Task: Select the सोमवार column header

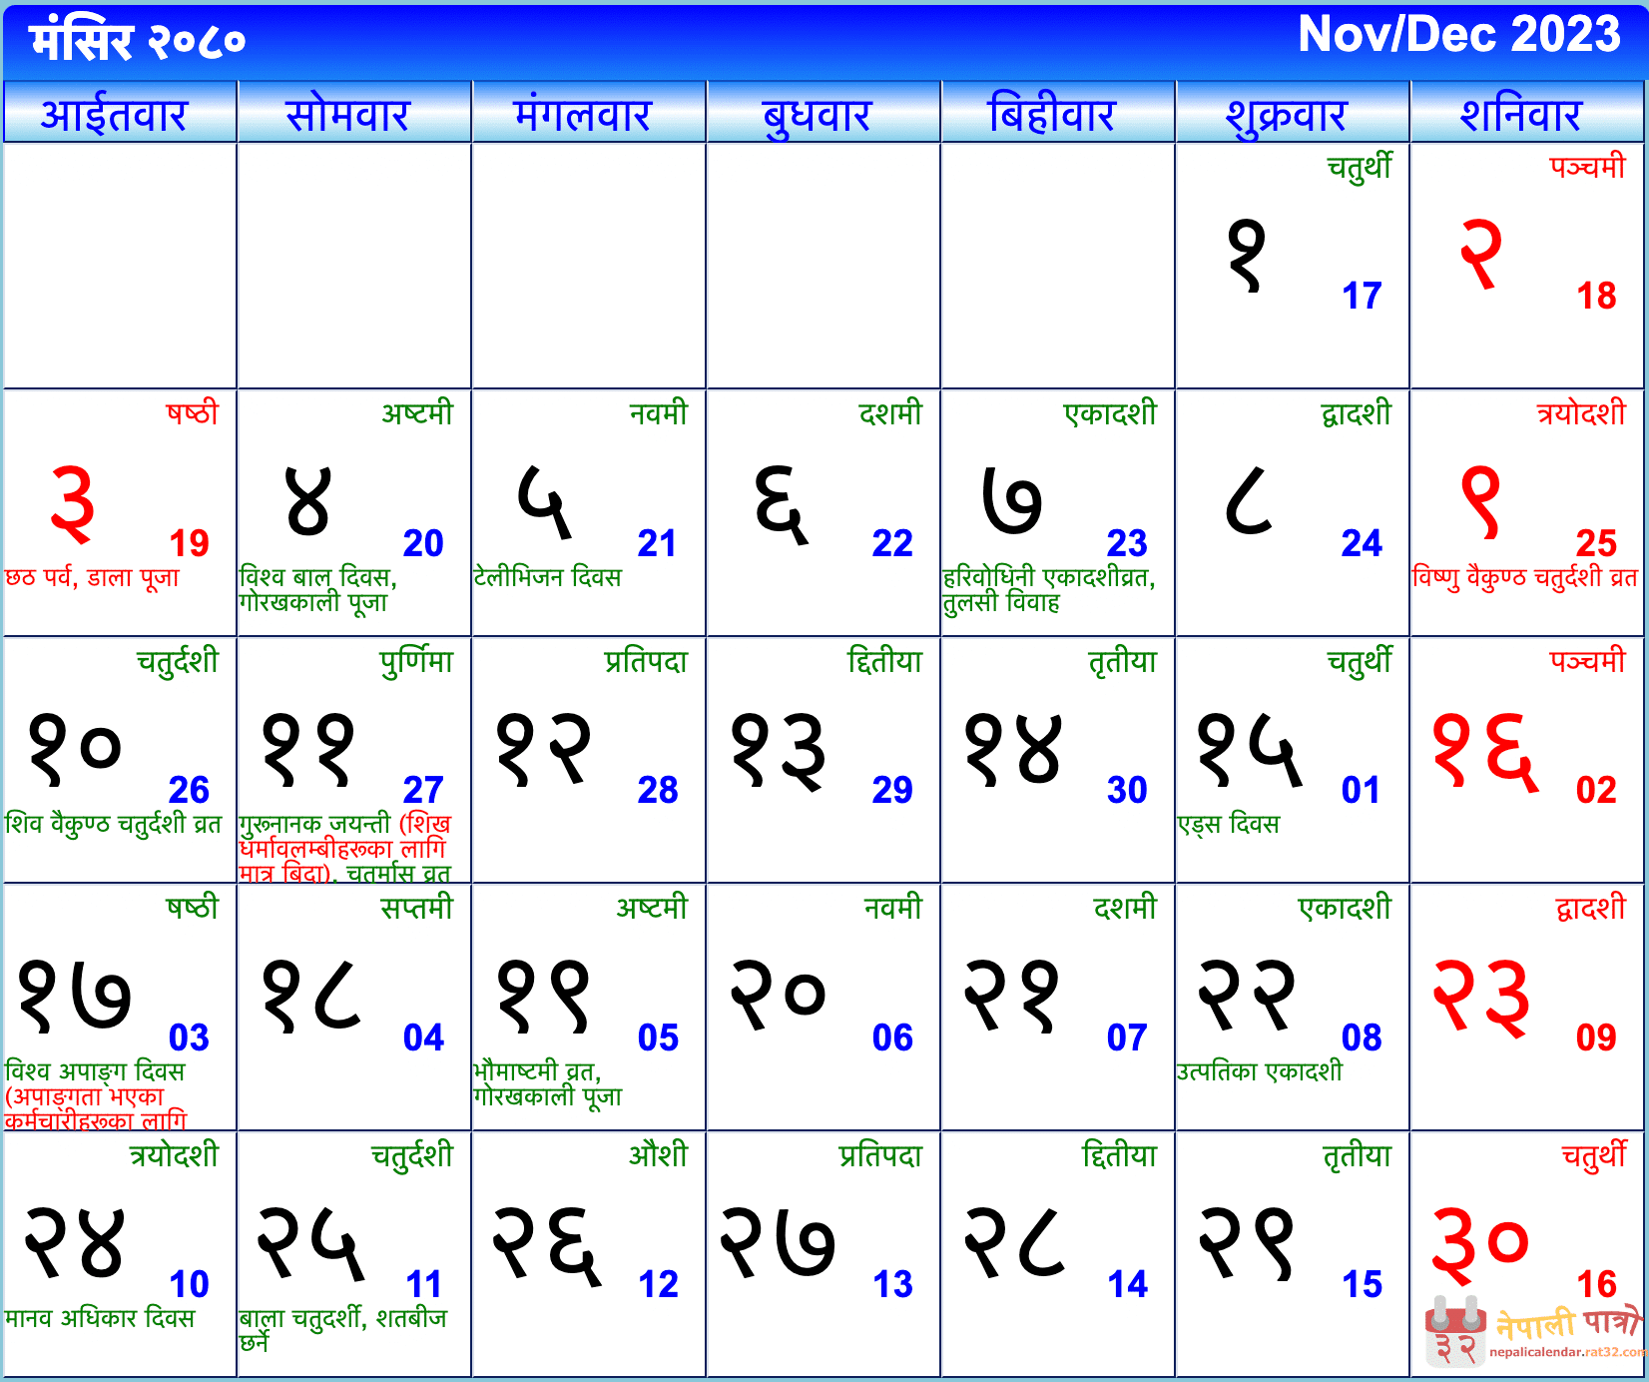Action: pyautogui.click(x=354, y=113)
